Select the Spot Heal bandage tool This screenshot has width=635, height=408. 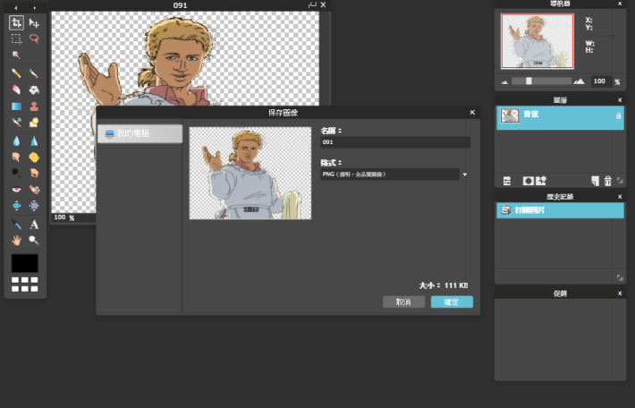tap(34, 189)
